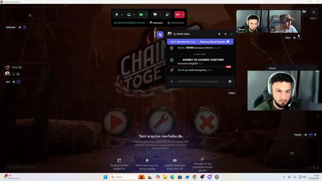Click the large Oynuyor webcam preview
The height and width of the screenshot is (181, 322).
pyautogui.click(x=285, y=90)
